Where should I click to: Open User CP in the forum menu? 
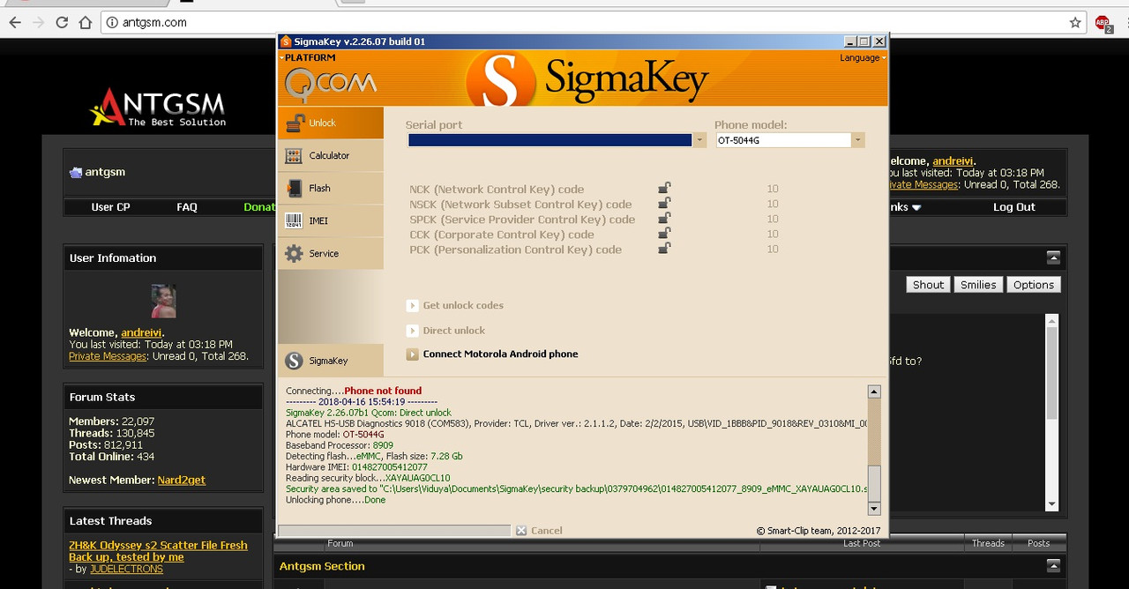(110, 207)
